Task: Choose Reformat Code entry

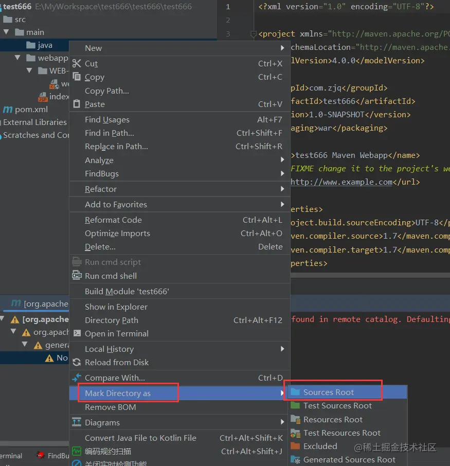Action: pyautogui.click(x=179, y=220)
